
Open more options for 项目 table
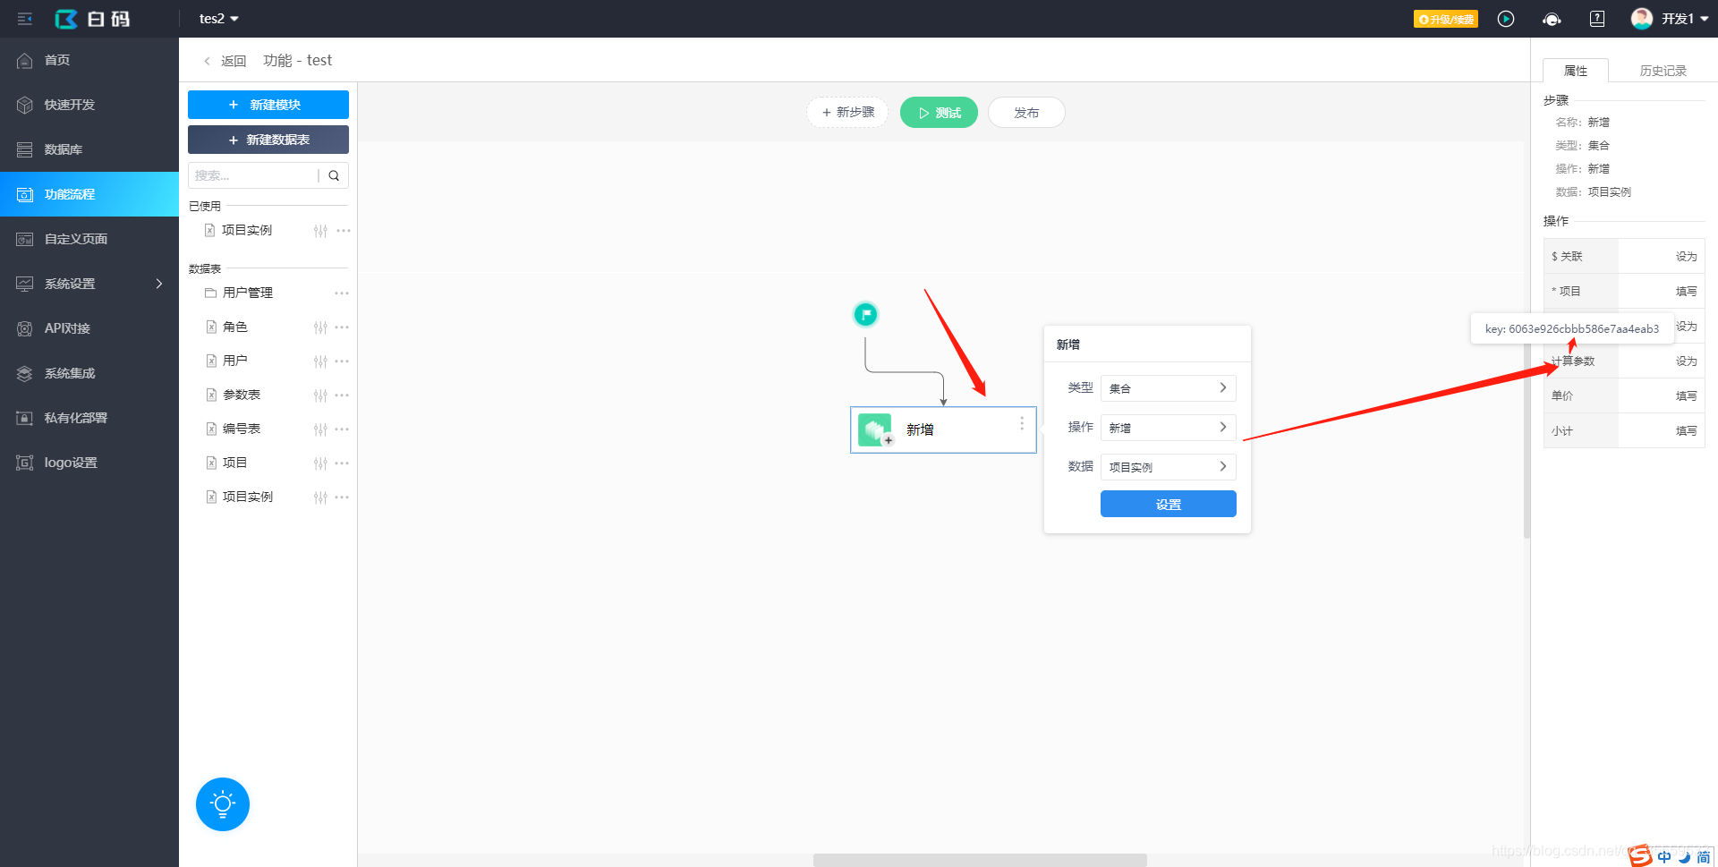(x=342, y=463)
